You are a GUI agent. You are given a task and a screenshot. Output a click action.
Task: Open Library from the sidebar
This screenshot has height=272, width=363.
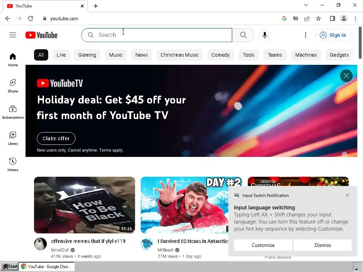(13, 138)
